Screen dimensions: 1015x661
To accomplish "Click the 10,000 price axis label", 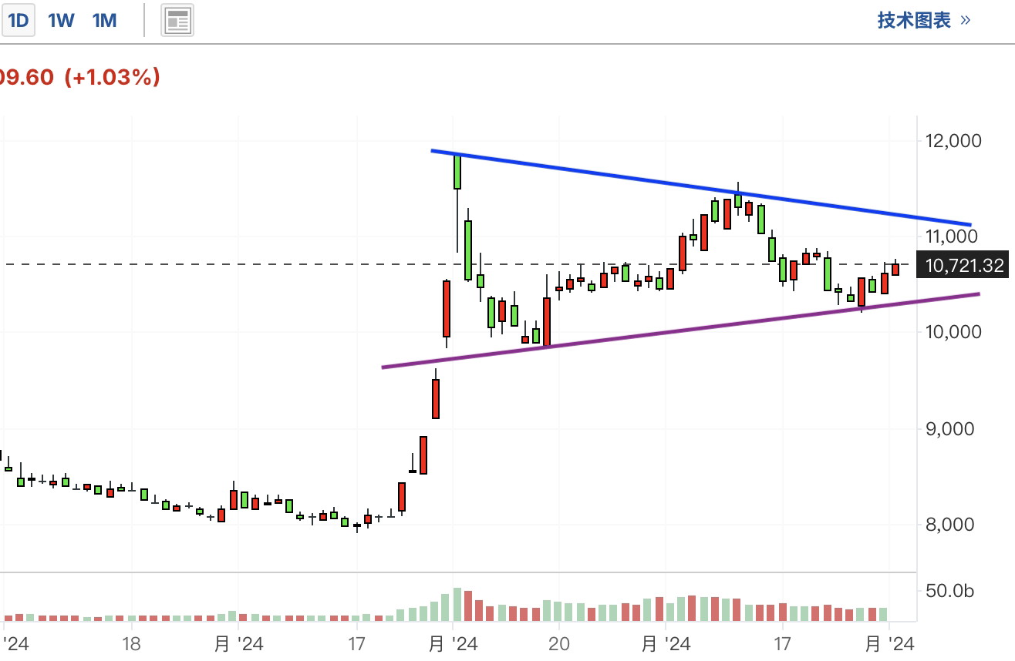I will pos(955,332).
